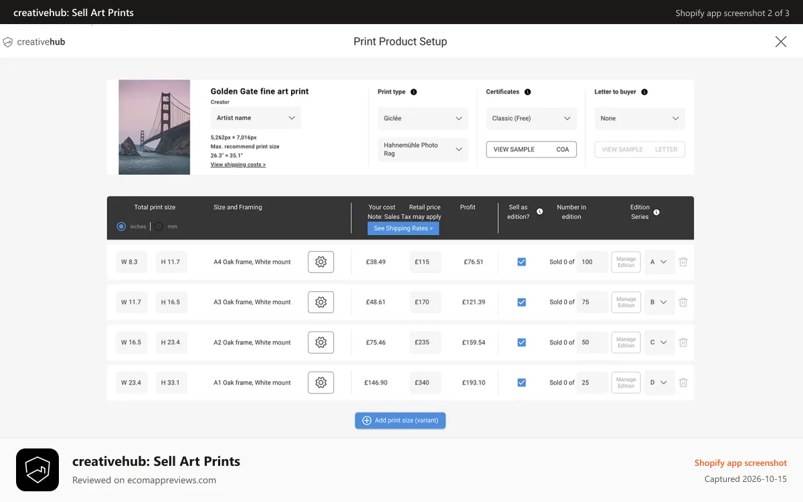Uncheck Sell as edition for £170 row
The image size is (803, 502).
tap(521, 302)
